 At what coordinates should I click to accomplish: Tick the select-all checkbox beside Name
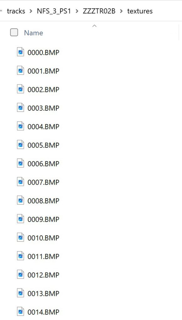[x=14, y=32]
